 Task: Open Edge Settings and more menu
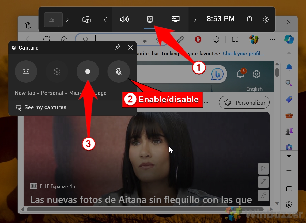tap(272, 39)
